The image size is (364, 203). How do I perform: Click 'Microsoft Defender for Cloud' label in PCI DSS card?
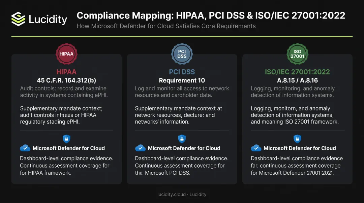[x=184, y=148]
